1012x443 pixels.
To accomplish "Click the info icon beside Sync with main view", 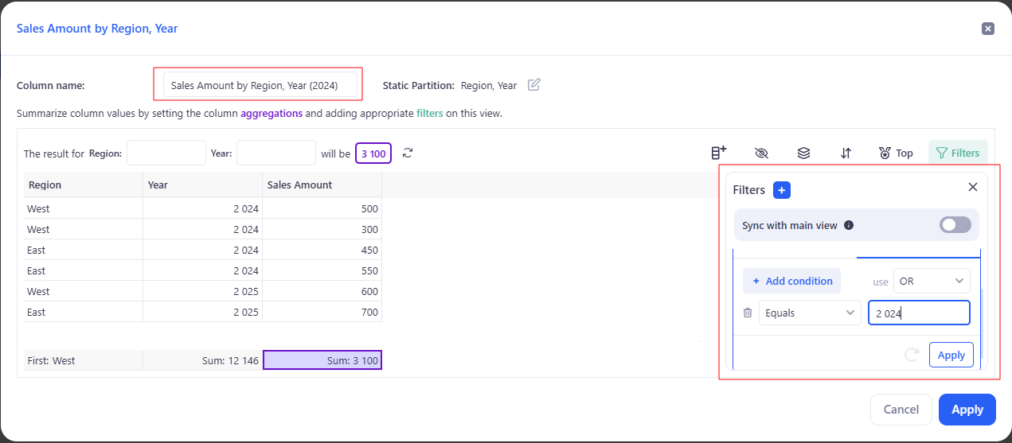I will click(x=849, y=225).
